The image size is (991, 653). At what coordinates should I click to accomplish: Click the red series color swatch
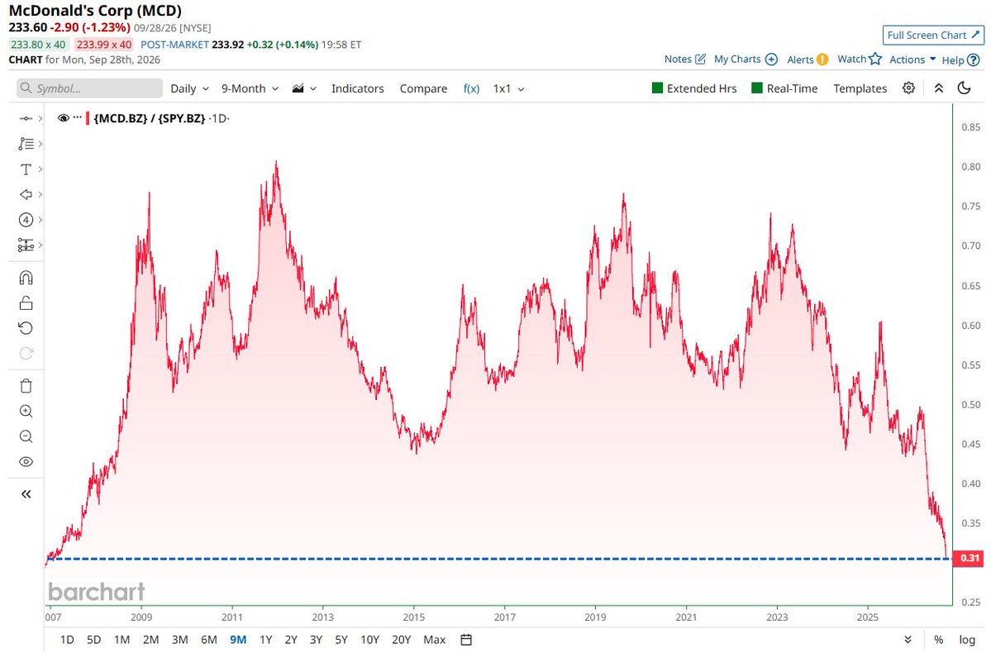88,118
